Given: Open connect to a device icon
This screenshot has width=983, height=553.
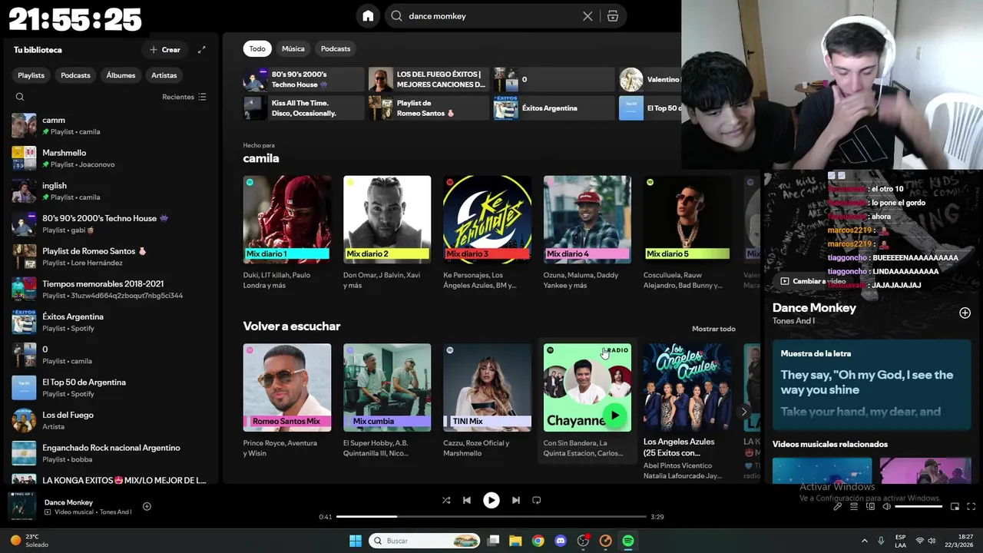Looking at the screenshot, I should 870,506.
